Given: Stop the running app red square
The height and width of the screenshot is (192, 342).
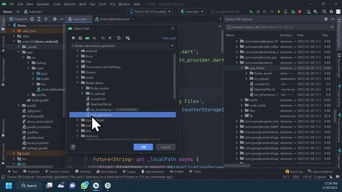Looking at the screenshot, I should pyautogui.click(x=300, y=12).
